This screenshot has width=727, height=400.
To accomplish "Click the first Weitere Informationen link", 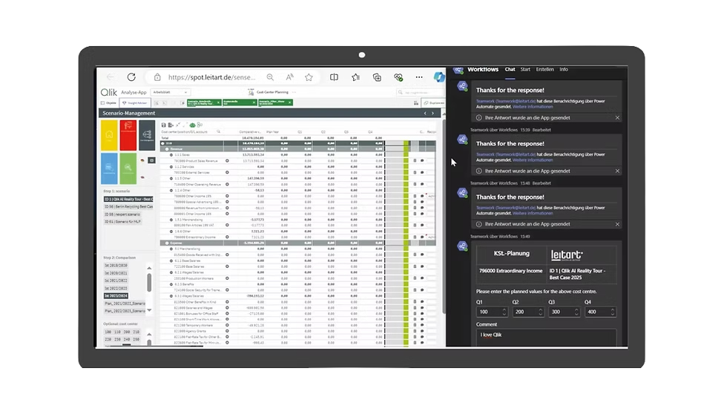I will (x=533, y=106).
